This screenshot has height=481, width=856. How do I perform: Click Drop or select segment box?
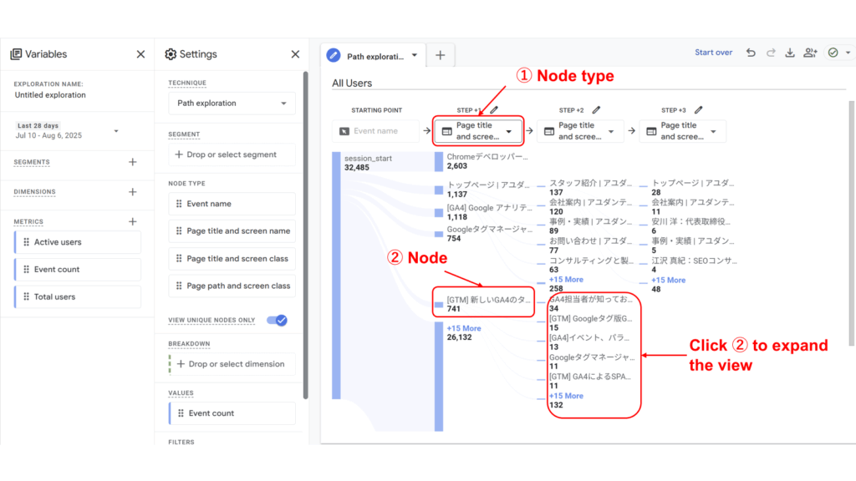click(x=232, y=154)
